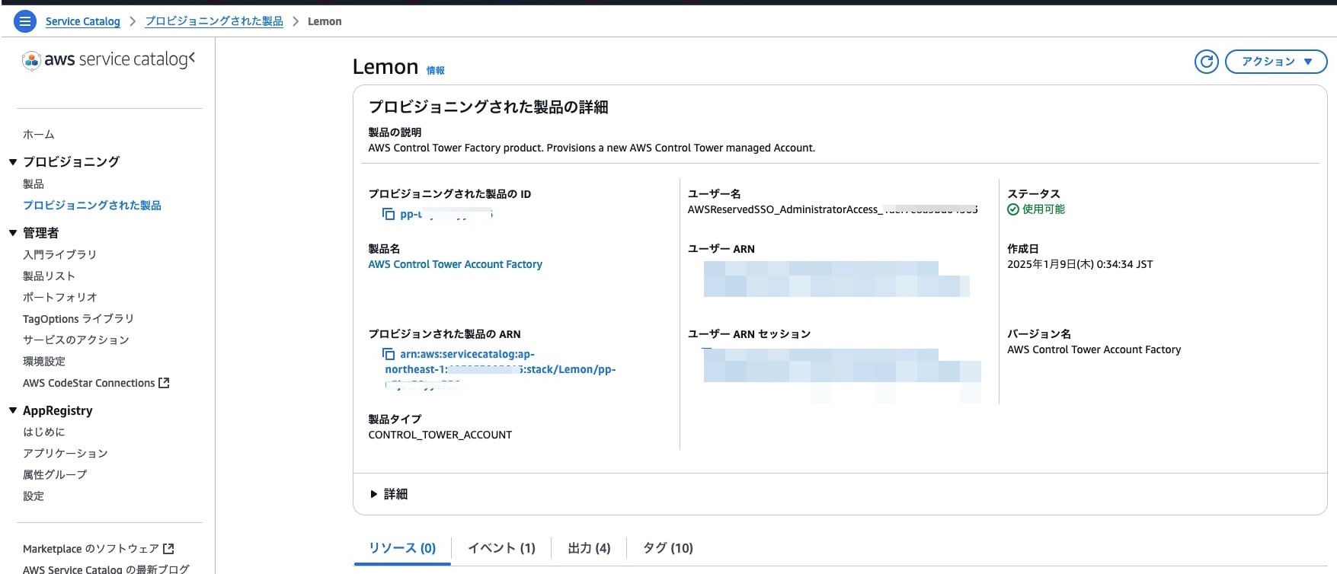Collapse the プロビジョニング navigation group

pyautogui.click(x=13, y=162)
